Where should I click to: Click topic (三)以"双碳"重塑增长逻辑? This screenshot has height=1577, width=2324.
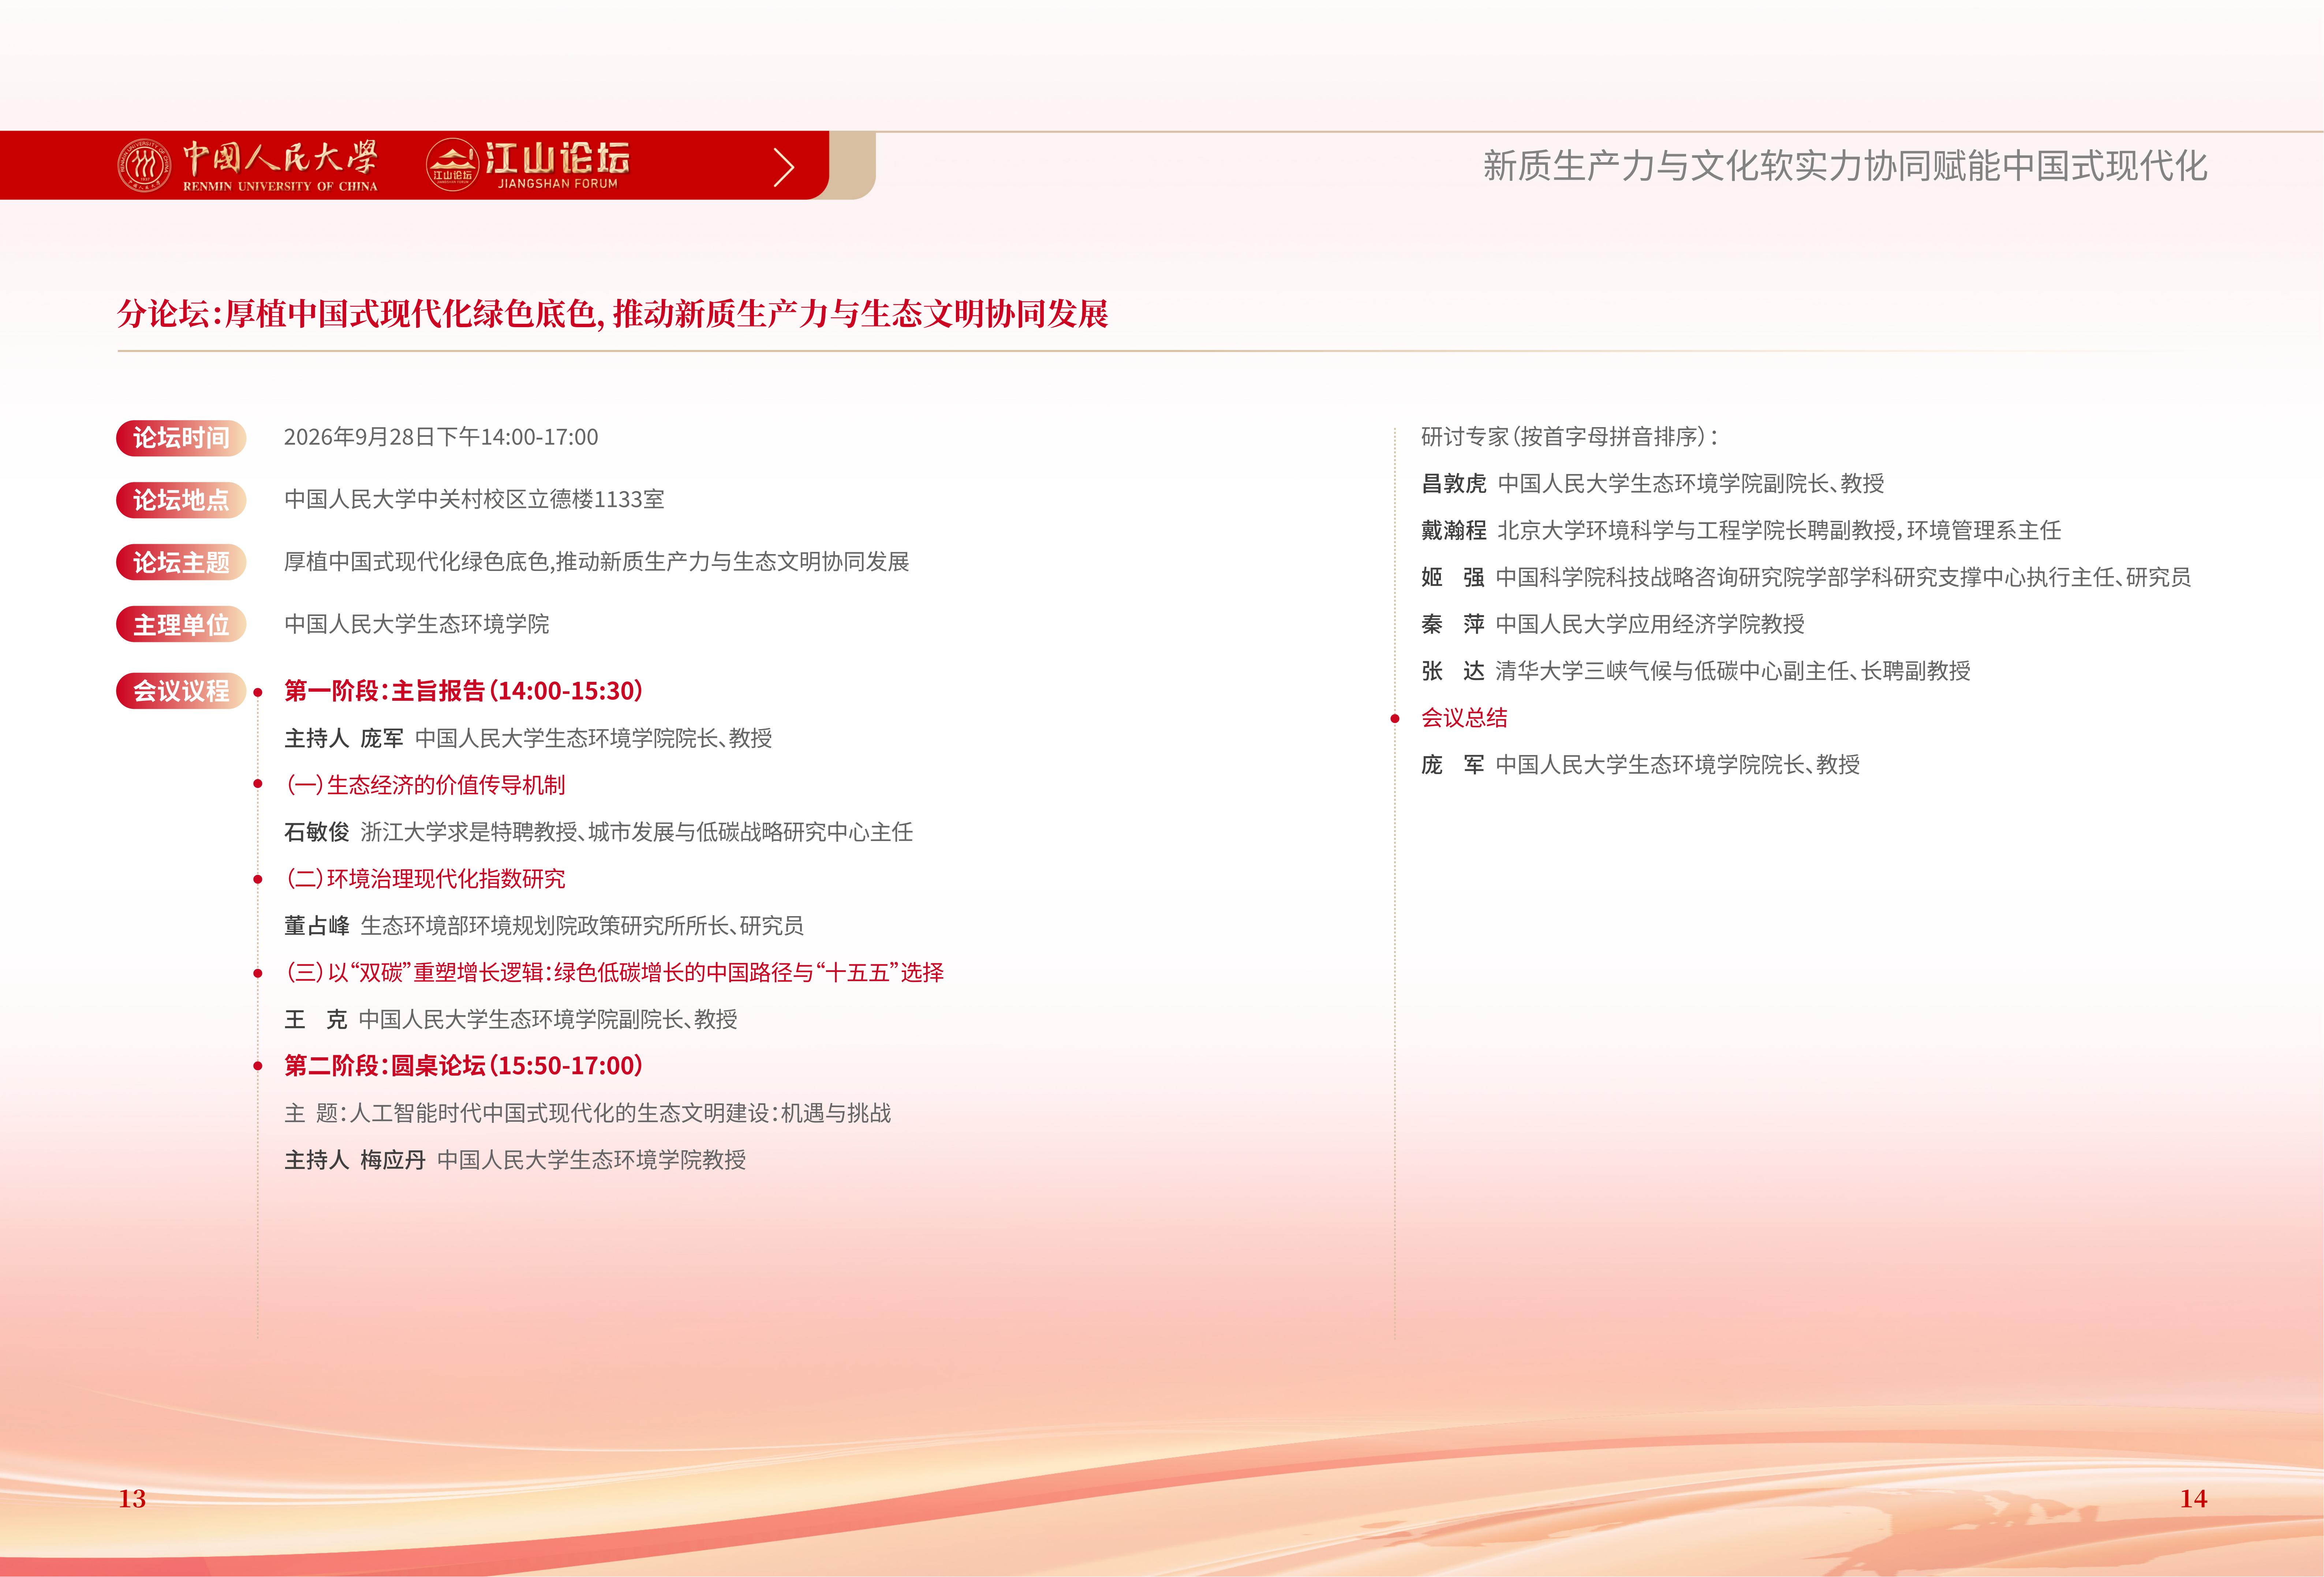pos(615,972)
